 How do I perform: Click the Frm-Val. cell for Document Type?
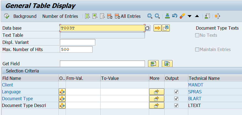pyautogui.click(x=83, y=99)
